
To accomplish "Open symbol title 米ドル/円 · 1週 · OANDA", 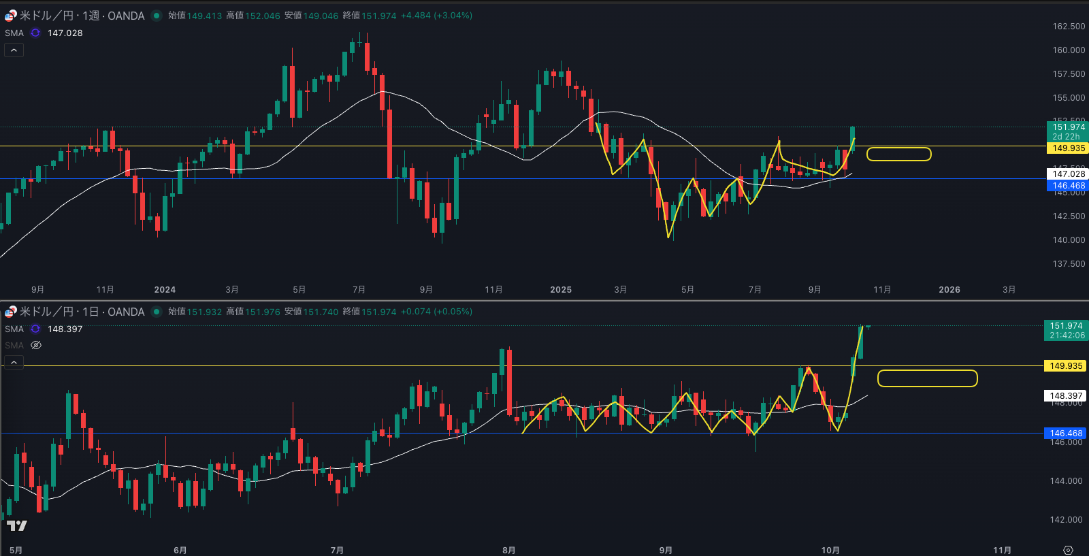I will (82, 16).
